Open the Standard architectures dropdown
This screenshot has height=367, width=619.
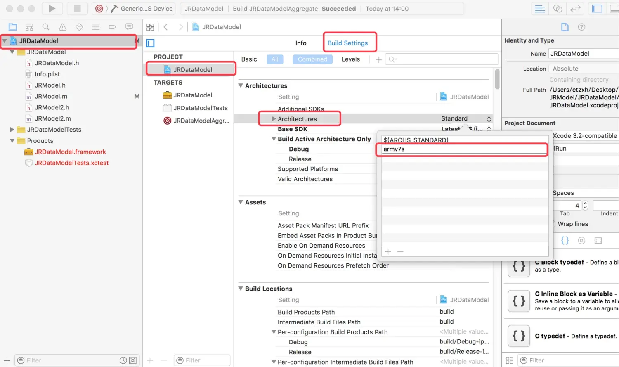click(466, 118)
